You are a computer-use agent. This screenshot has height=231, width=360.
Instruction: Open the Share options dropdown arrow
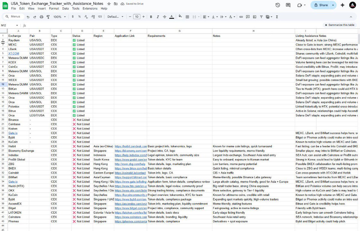333,5
